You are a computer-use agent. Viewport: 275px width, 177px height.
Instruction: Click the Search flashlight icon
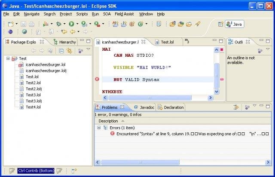198,24
